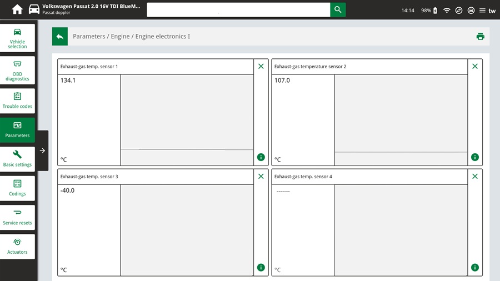Image resolution: width=500 pixels, height=281 pixels.
Task: Click the search input field
Action: tap(238, 10)
